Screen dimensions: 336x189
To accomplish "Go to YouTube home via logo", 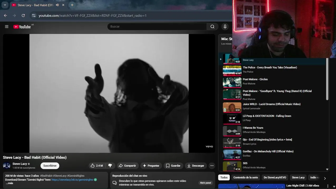I will (x=22, y=27).
